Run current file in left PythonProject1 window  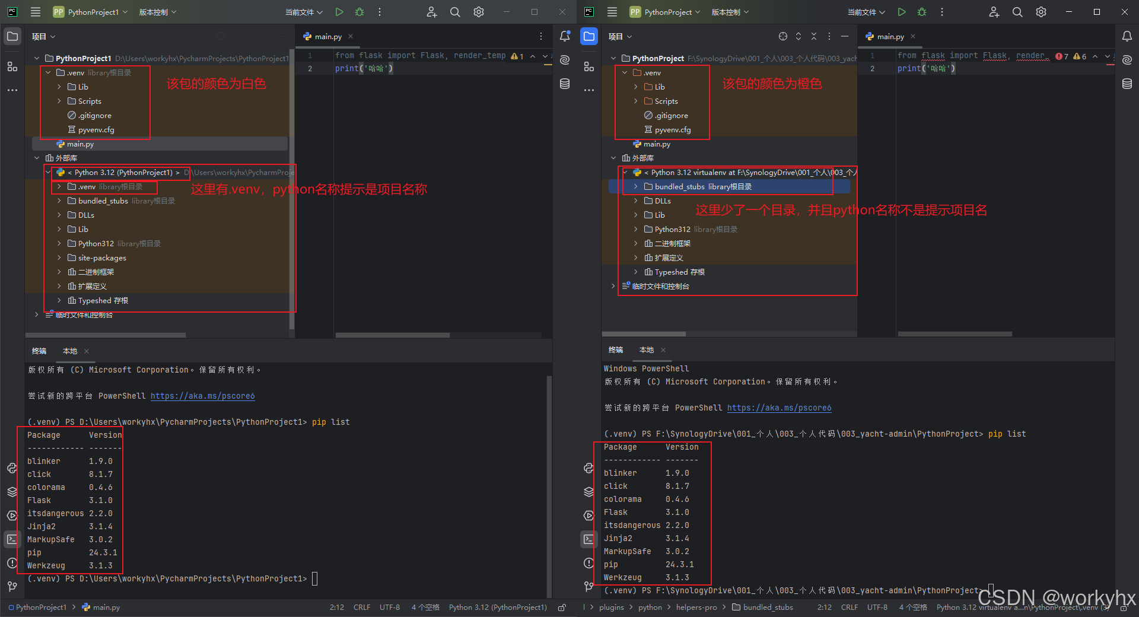pos(339,12)
